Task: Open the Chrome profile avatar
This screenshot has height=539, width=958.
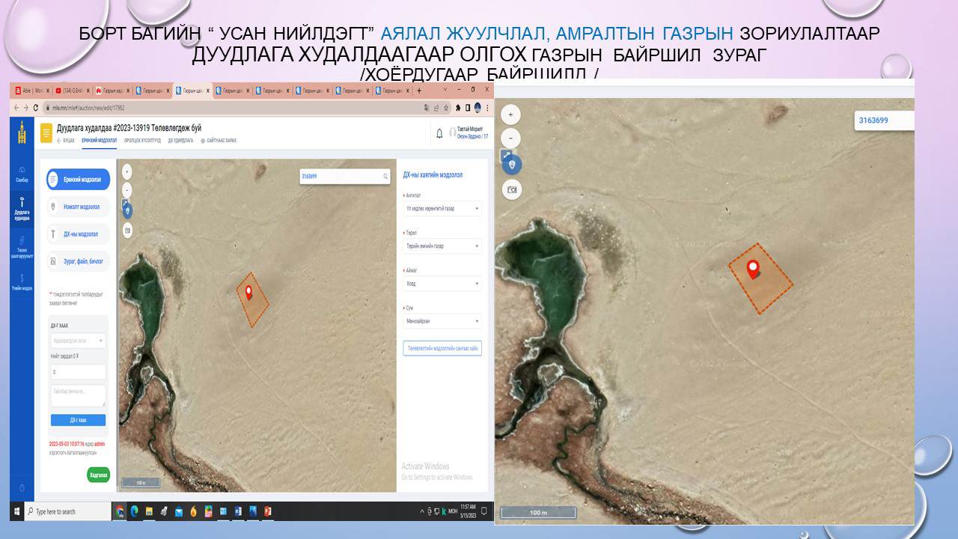Action: (x=478, y=107)
